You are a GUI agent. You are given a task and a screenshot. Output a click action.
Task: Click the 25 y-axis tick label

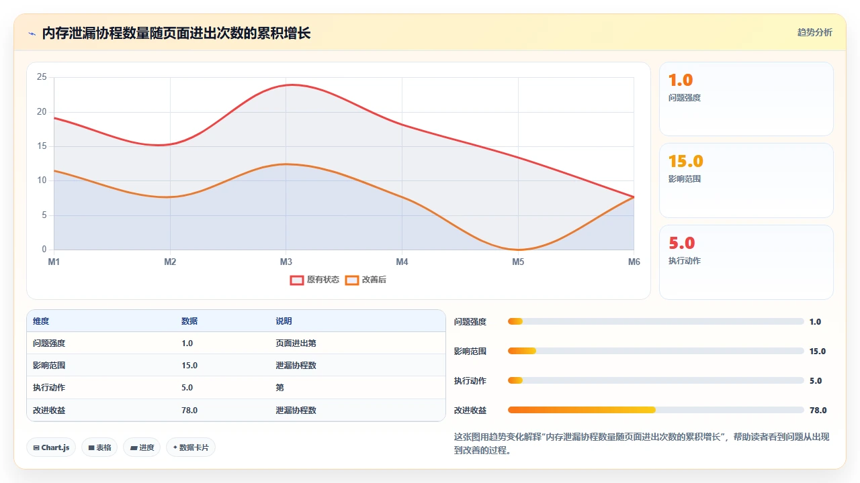(x=42, y=77)
